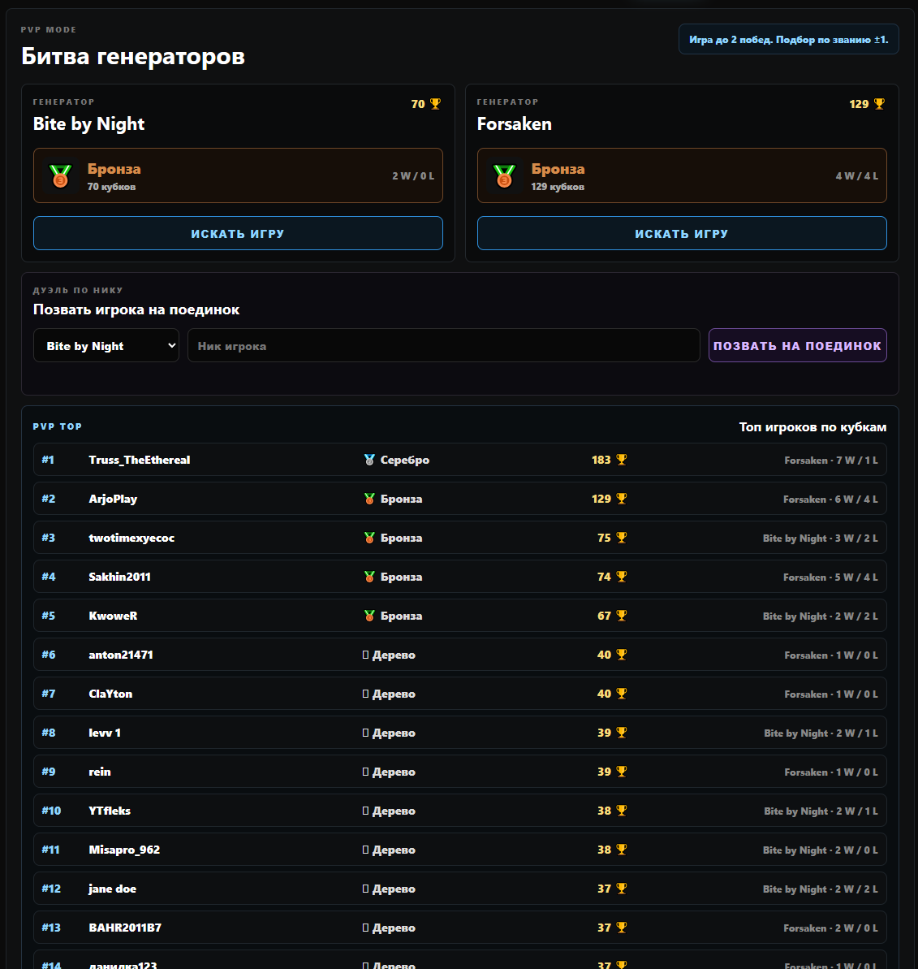This screenshot has width=918, height=969.
Task: Click the Позвать игрока на поединок heading
Action: (136, 309)
